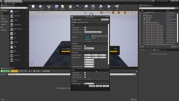Click the Octane toolbar icon
179x101 pixels.
(70, 7)
